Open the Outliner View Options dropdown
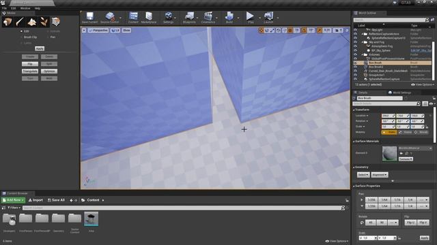The width and height of the screenshot is (437, 245). point(423,84)
